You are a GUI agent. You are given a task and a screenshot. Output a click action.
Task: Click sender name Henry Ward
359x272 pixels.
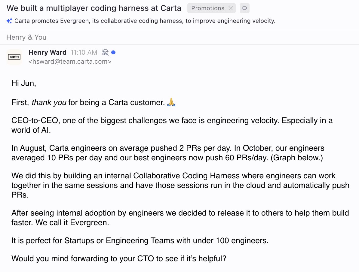(48, 52)
